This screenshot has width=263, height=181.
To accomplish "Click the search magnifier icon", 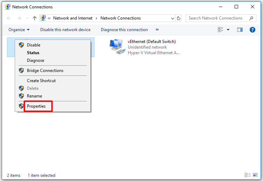I will coord(251,18).
